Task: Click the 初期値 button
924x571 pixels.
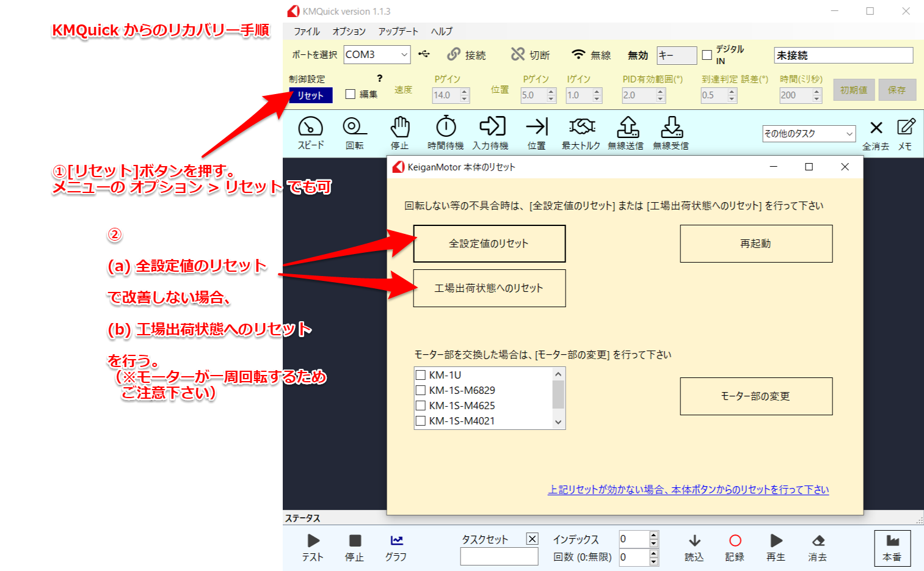Action: point(854,90)
